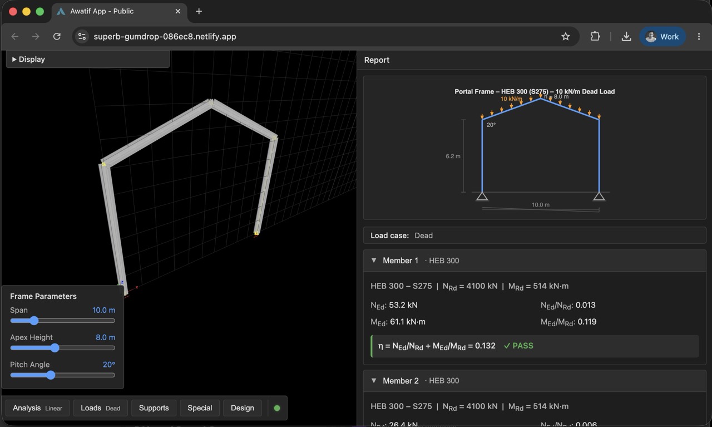Open the browser extensions menu
The height and width of the screenshot is (427, 712).
tap(595, 36)
